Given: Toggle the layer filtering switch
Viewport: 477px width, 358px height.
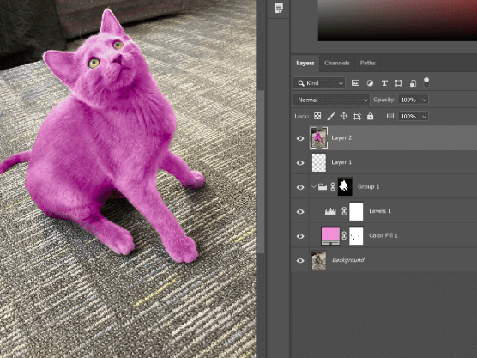Looking at the screenshot, I should coord(426,82).
